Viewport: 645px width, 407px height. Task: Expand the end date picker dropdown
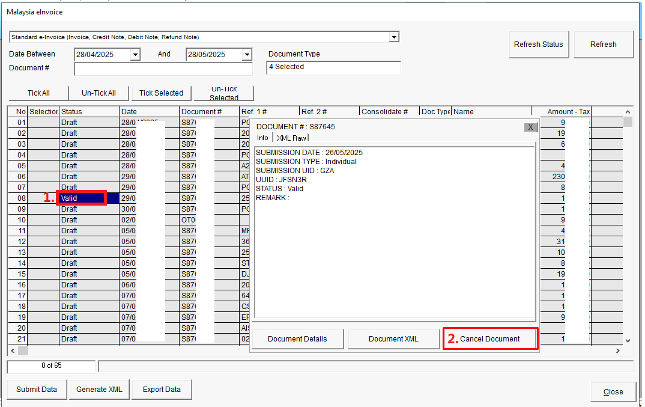[247, 55]
